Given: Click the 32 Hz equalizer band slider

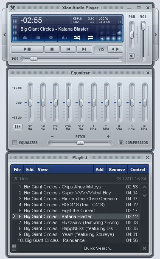Looking at the screenshot, I should coord(30,102).
